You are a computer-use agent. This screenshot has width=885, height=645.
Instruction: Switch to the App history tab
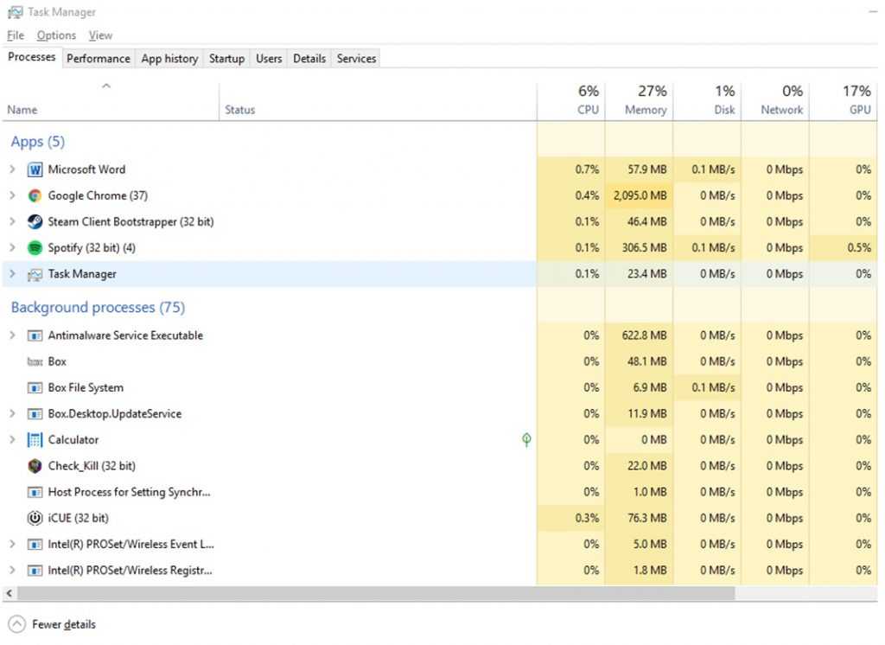coord(169,59)
